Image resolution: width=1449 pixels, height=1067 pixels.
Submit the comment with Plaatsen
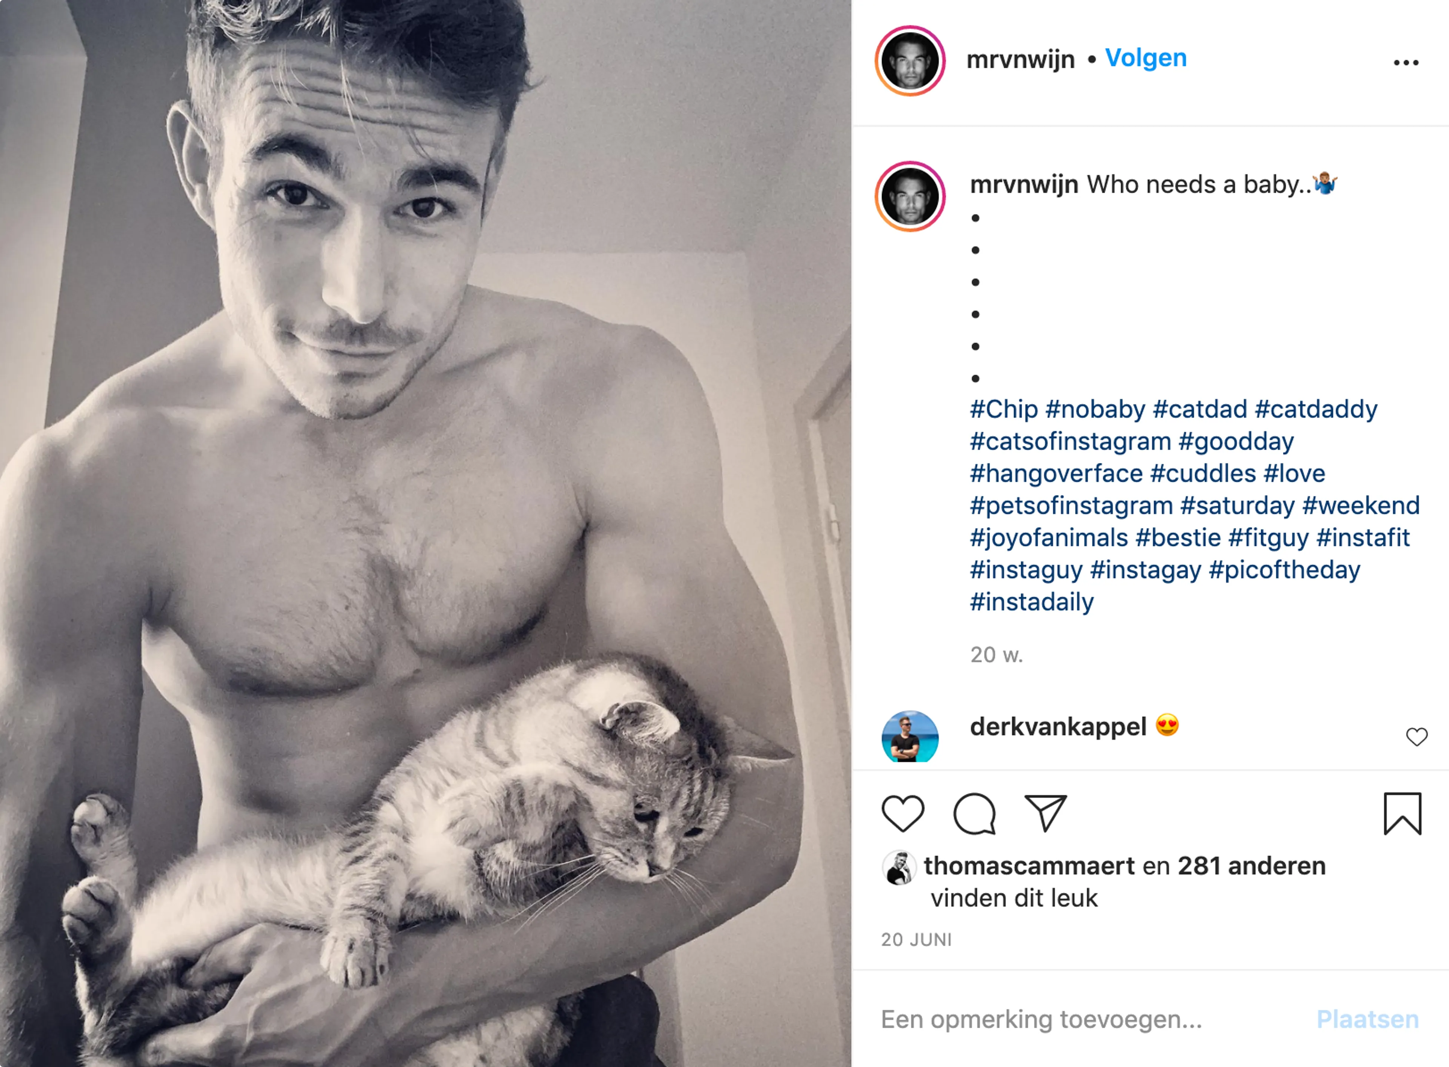[1367, 1019]
